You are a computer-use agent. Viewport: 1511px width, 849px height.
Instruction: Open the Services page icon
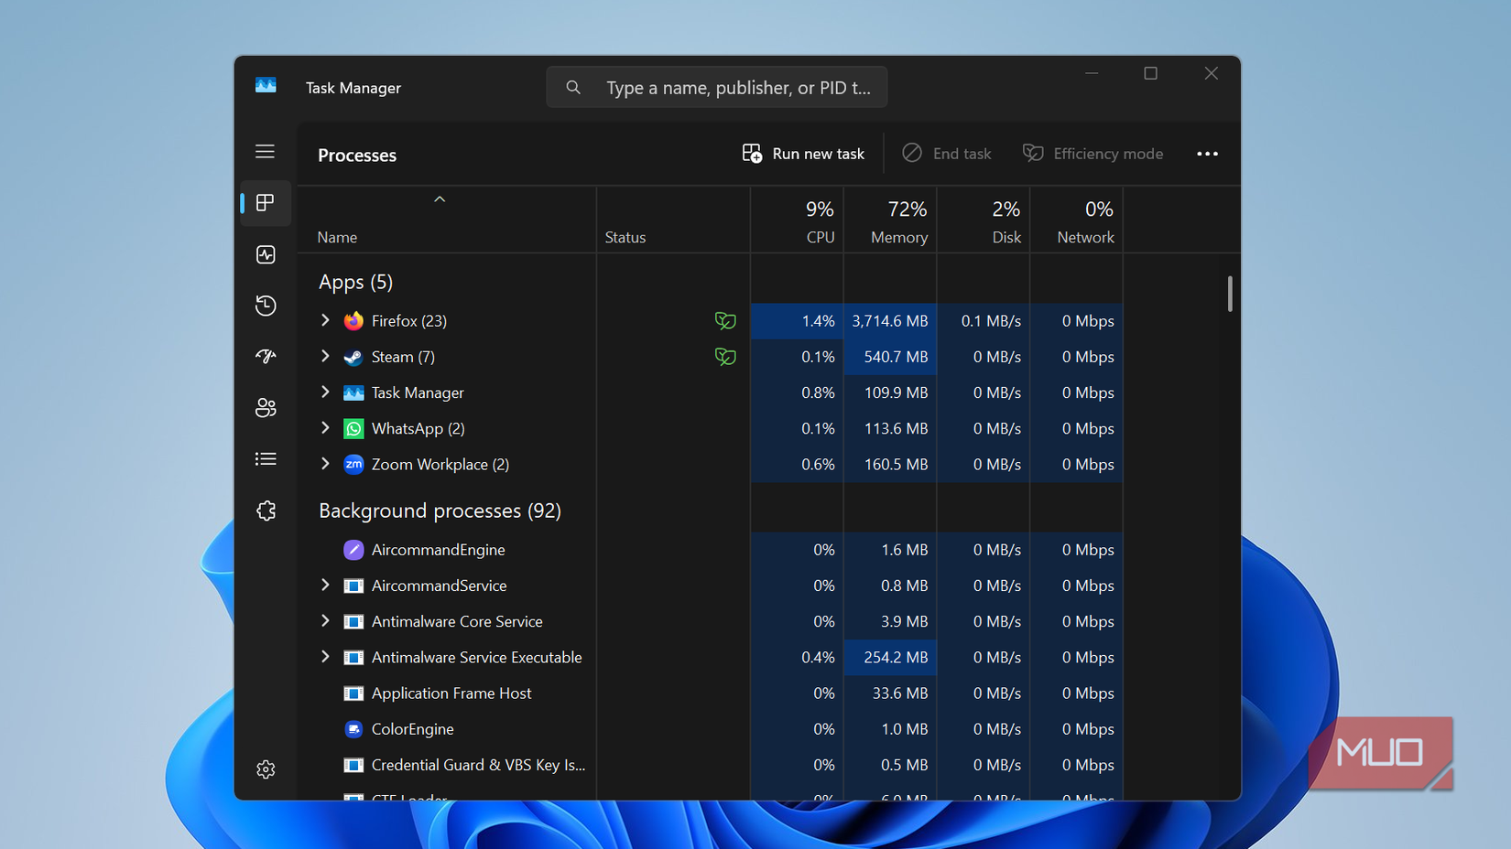pos(266,510)
